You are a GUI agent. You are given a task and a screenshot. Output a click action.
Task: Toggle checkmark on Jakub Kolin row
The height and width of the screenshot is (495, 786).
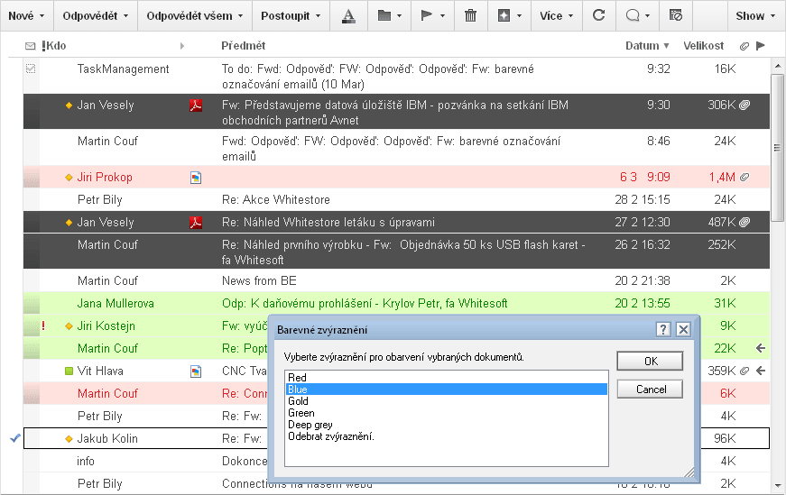[x=14, y=438]
